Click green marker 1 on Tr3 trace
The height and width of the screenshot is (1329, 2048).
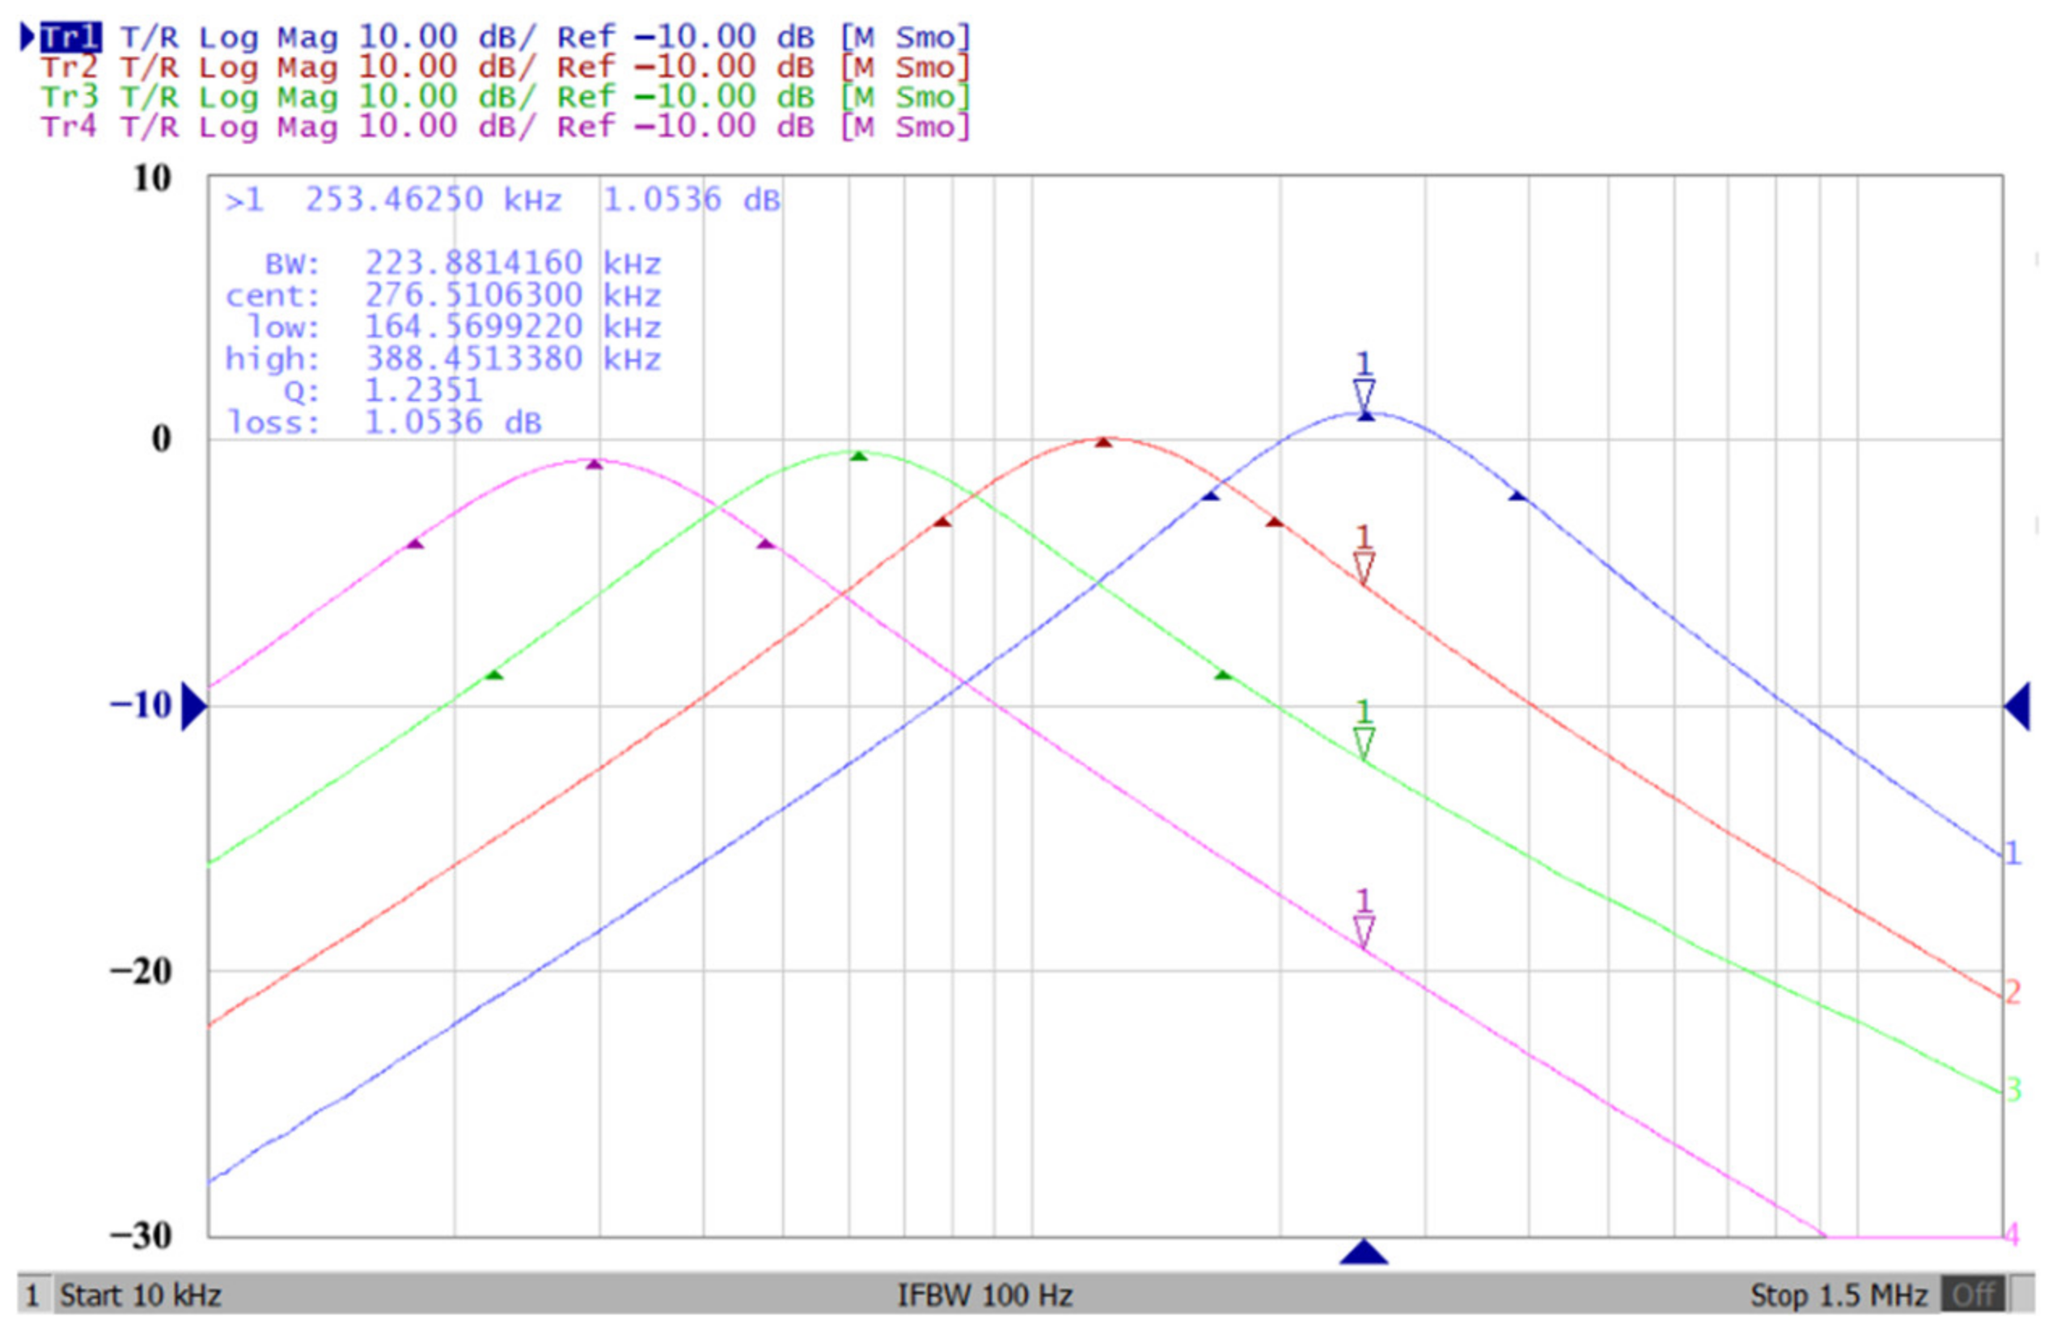tap(1363, 741)
